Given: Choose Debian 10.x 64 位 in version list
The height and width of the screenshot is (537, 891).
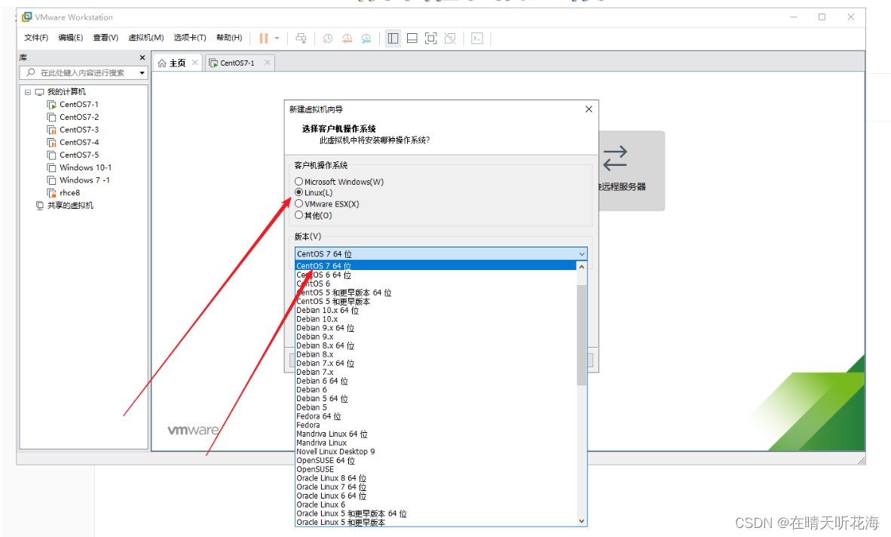Looking at the screenshot, I should [436, 310].
